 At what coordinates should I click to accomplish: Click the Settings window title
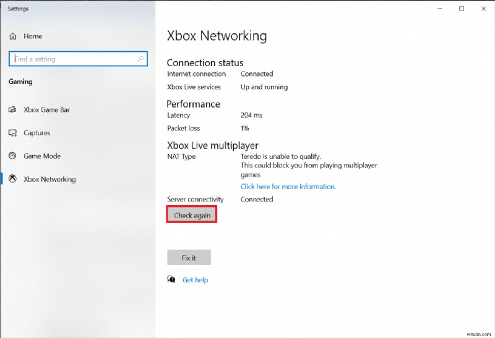pos(18,9)
